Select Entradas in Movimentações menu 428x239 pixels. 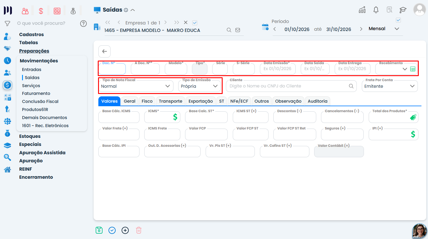tap(32, 70)
